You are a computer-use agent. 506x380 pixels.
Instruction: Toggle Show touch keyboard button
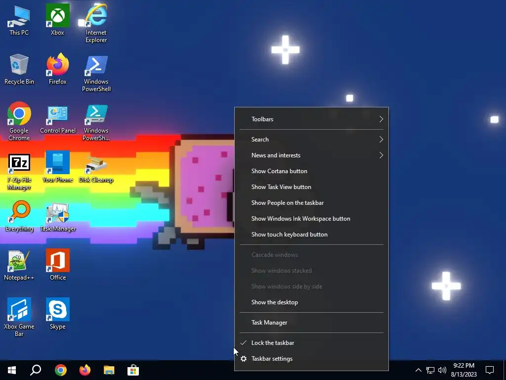pos(311,235)
